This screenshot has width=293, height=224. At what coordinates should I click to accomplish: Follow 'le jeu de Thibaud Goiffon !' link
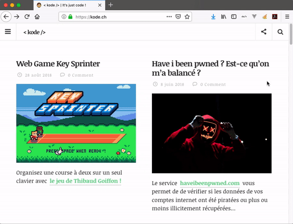click(85, 181)
